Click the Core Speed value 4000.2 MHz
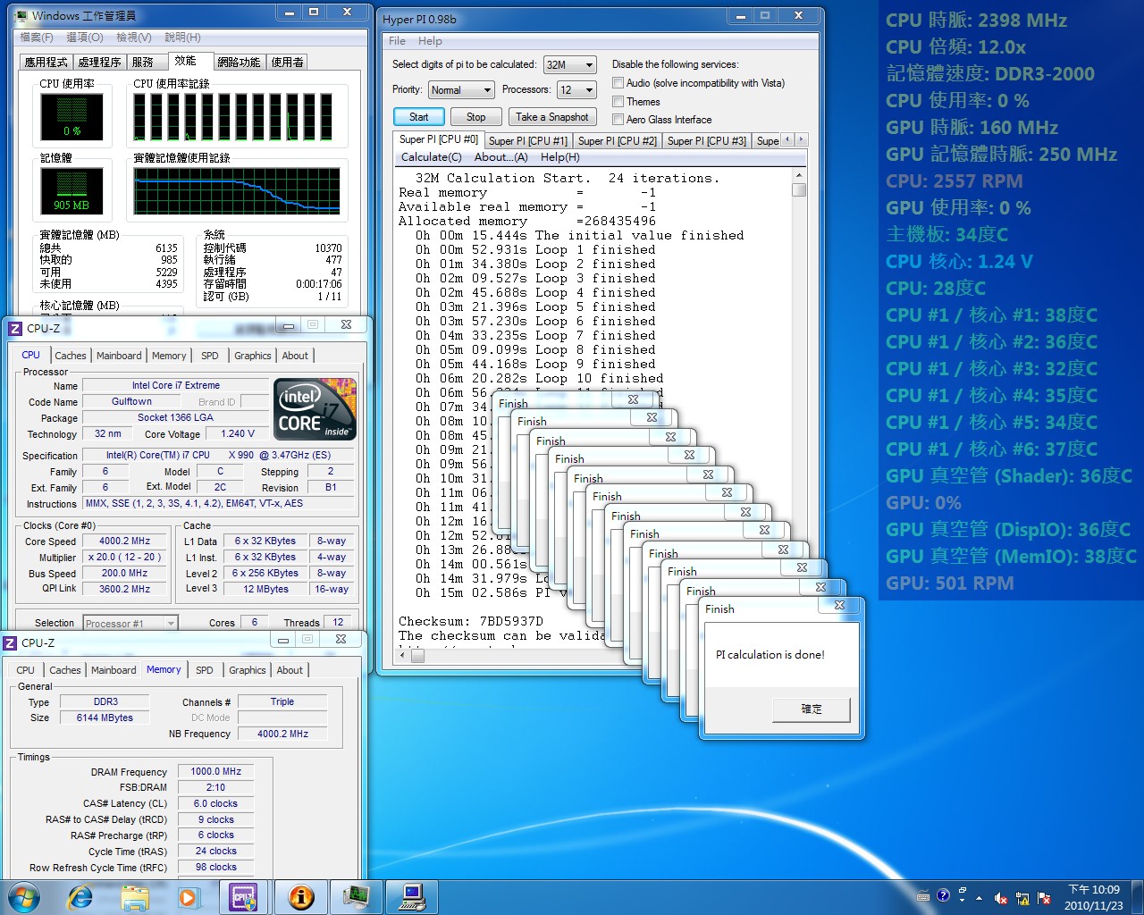This screenshot has width=1144, height=915. (124, 541)
